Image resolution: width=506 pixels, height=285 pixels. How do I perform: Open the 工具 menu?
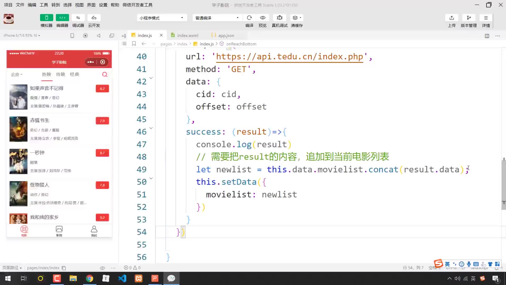[x=44, y=5]
